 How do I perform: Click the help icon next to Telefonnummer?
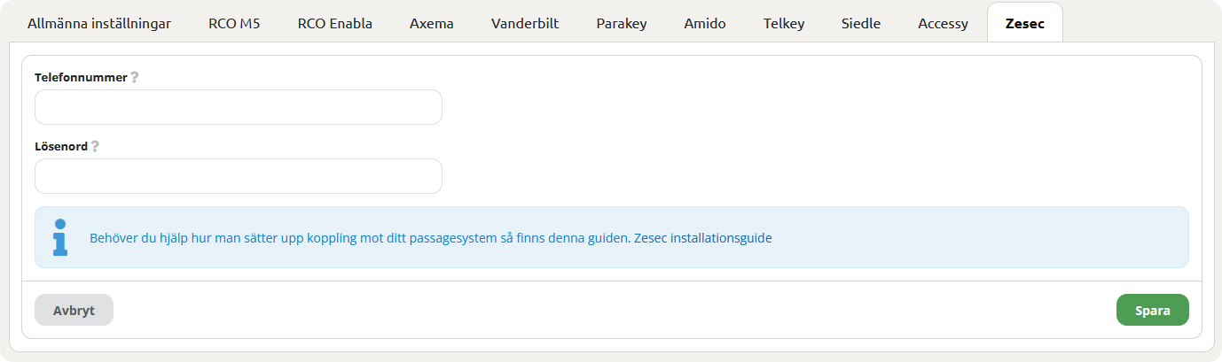(135, 77)
